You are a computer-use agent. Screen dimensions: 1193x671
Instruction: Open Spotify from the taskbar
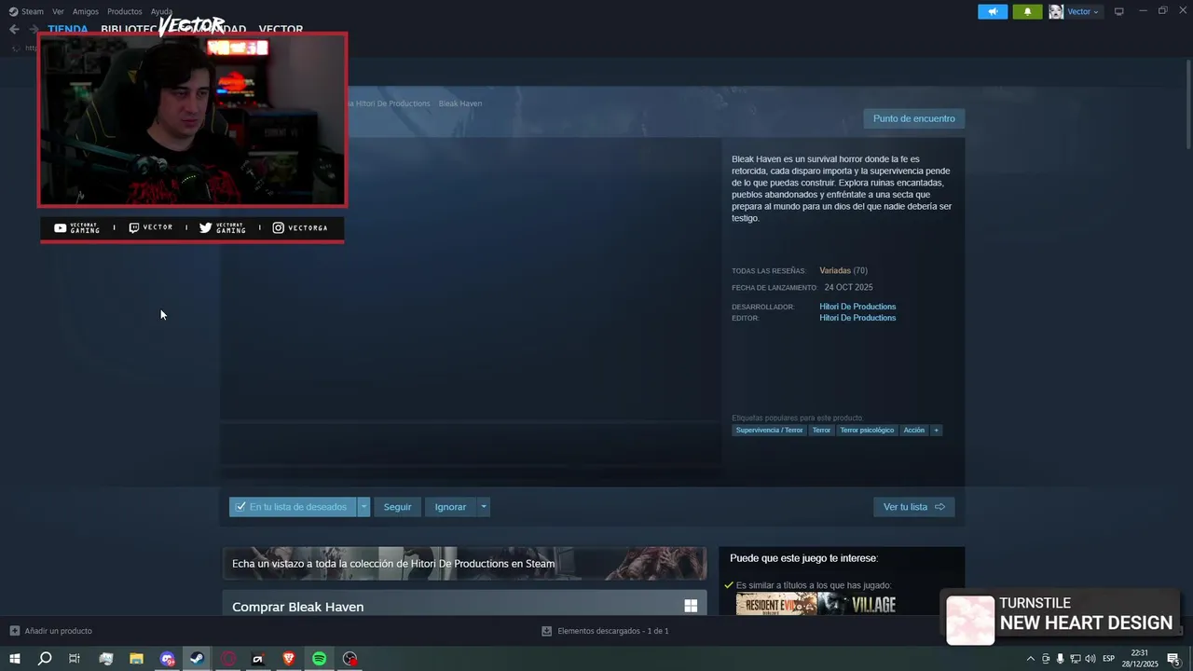[x=320, y=659]
